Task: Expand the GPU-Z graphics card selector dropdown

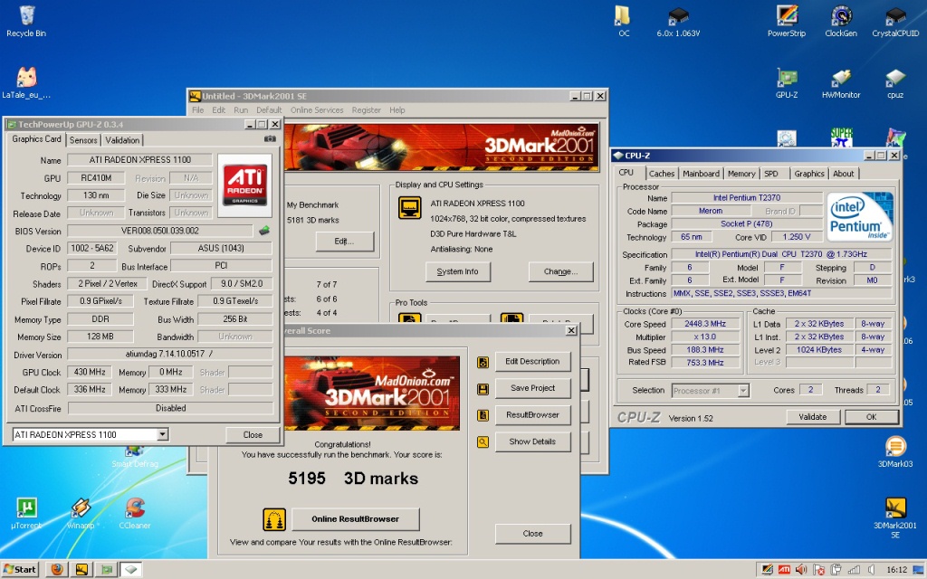Action: [163, 435]
